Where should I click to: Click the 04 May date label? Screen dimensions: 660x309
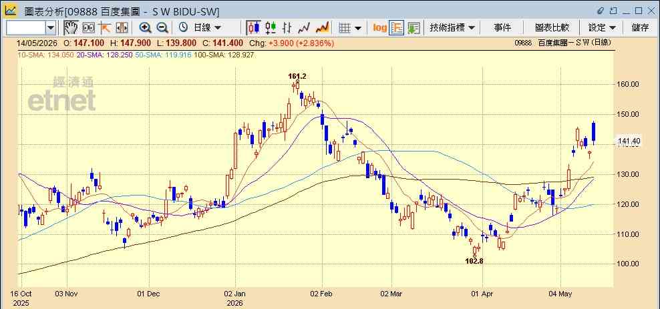click(x=562, y=294)
